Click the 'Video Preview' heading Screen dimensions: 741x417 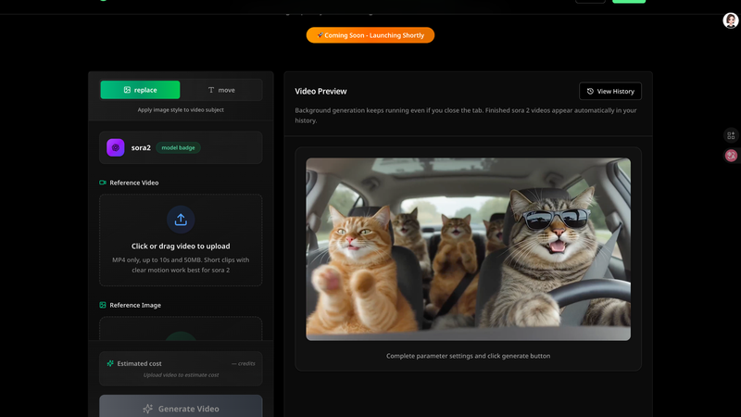(320, 91)
